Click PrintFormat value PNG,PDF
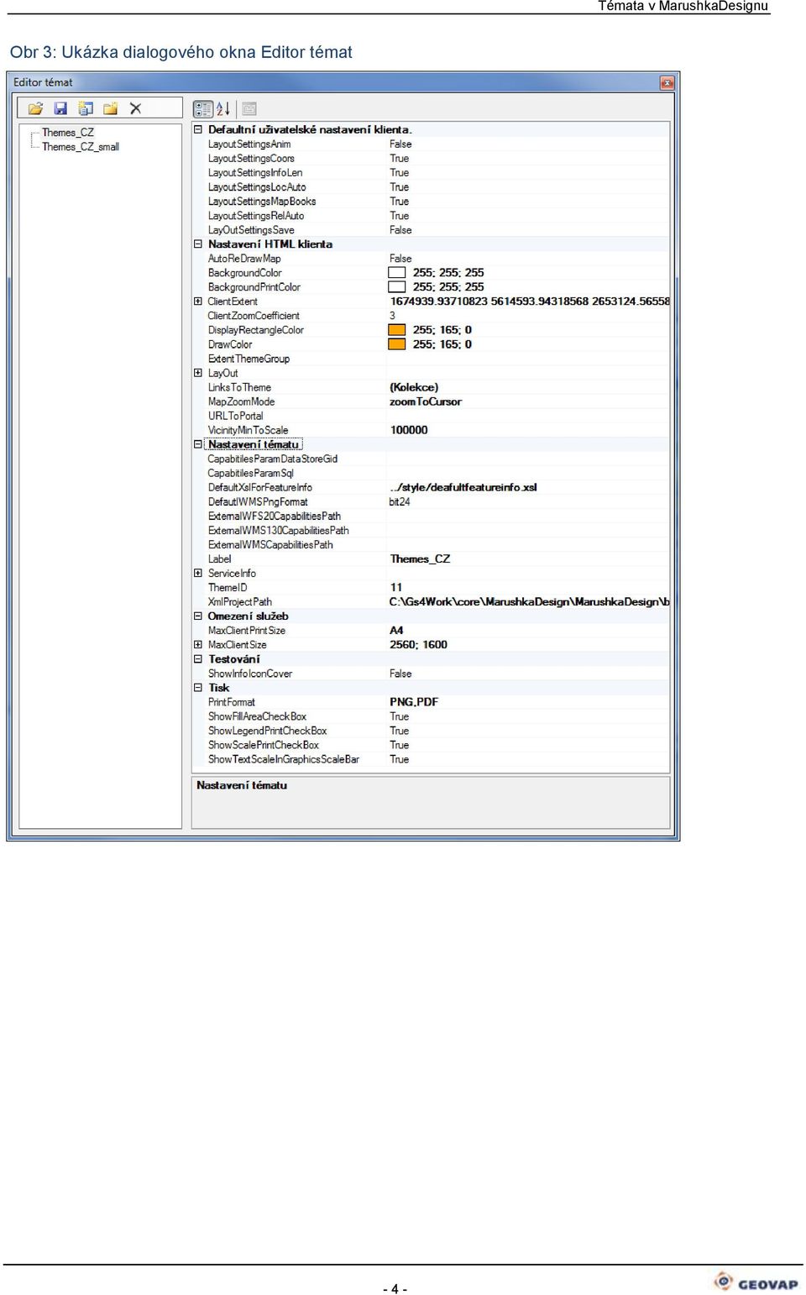Viewport: 806px width, 1295px height. pyautogui.click(x=414, y=702)
